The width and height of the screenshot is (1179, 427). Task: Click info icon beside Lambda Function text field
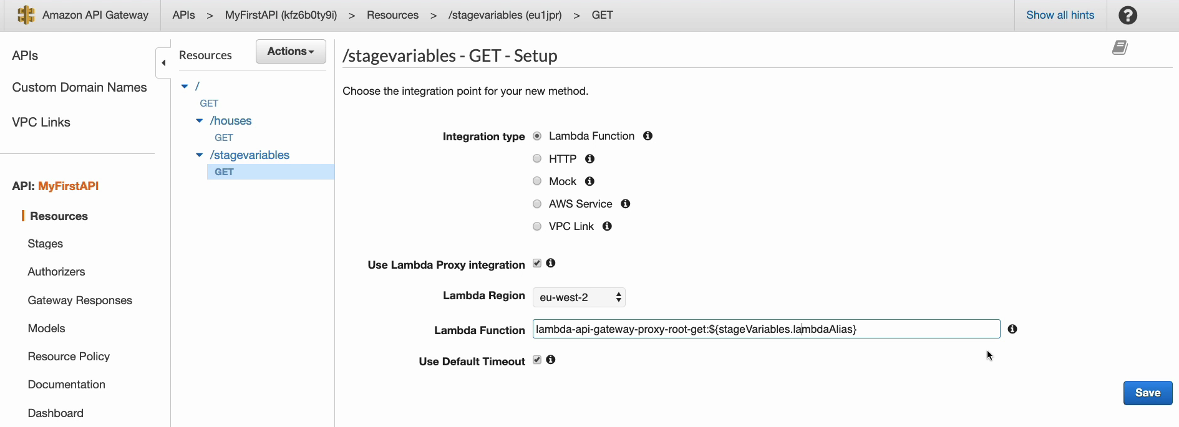(1012, 329)
